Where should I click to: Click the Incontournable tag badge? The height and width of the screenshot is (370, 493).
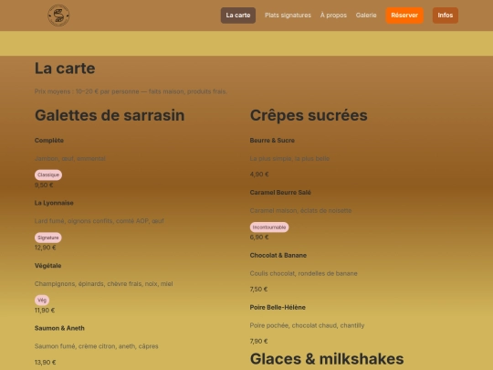(x=269, y=227)
